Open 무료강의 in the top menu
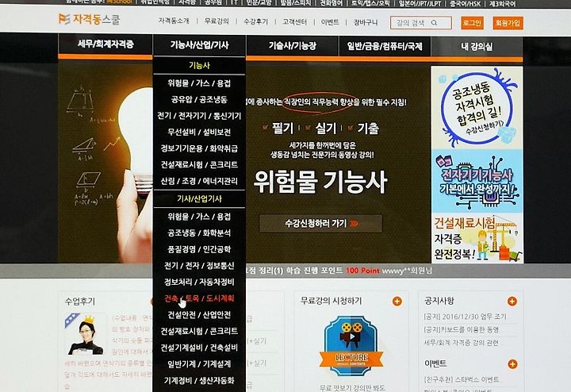The image size is (571, 392). pyautogui.click(x=217, y=21)
